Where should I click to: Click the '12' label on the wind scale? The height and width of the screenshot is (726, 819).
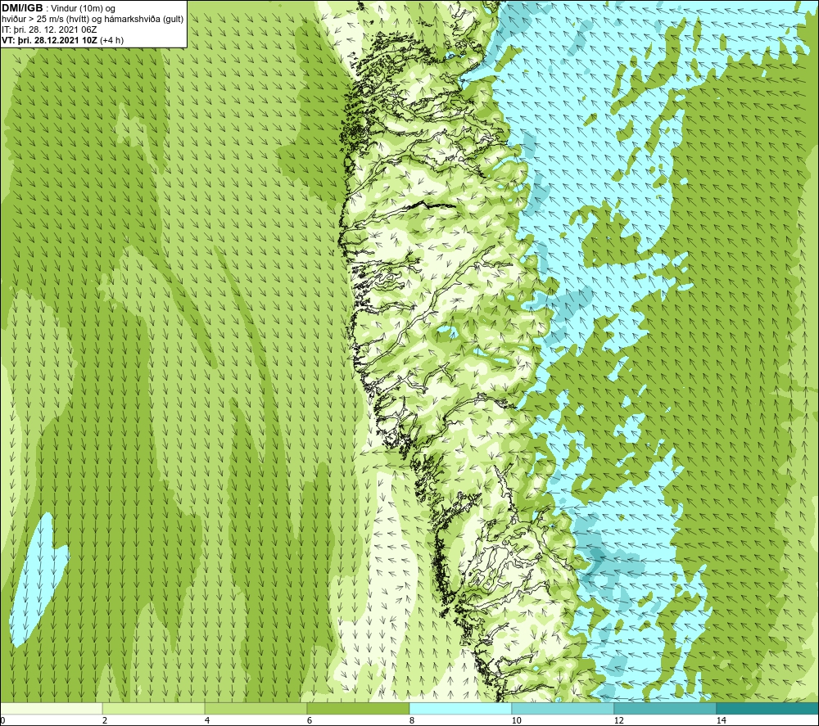click(618, 720)
